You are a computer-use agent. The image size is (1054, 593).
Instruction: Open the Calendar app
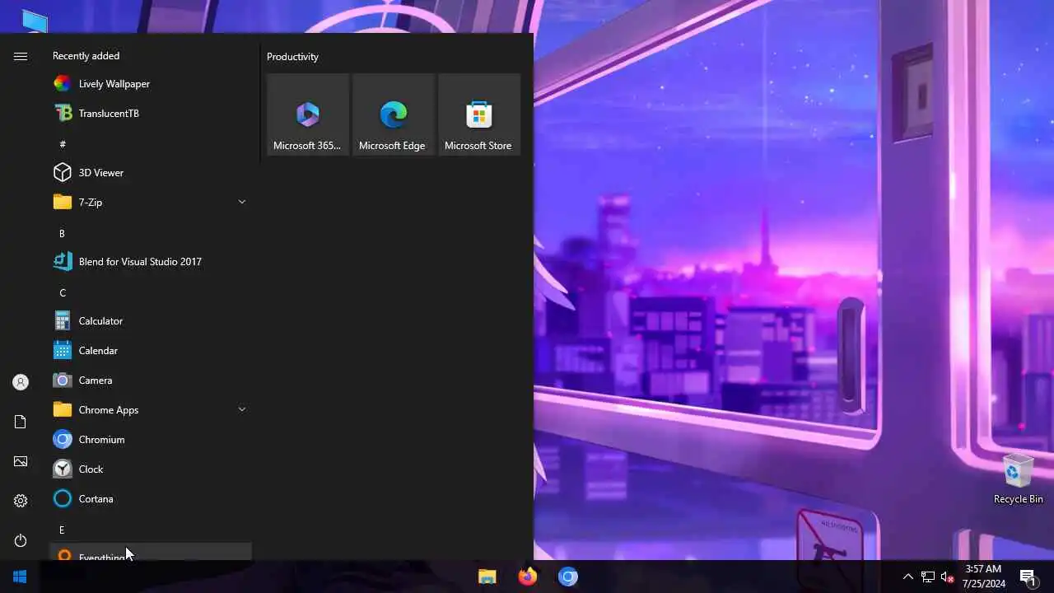coord(151,351)
